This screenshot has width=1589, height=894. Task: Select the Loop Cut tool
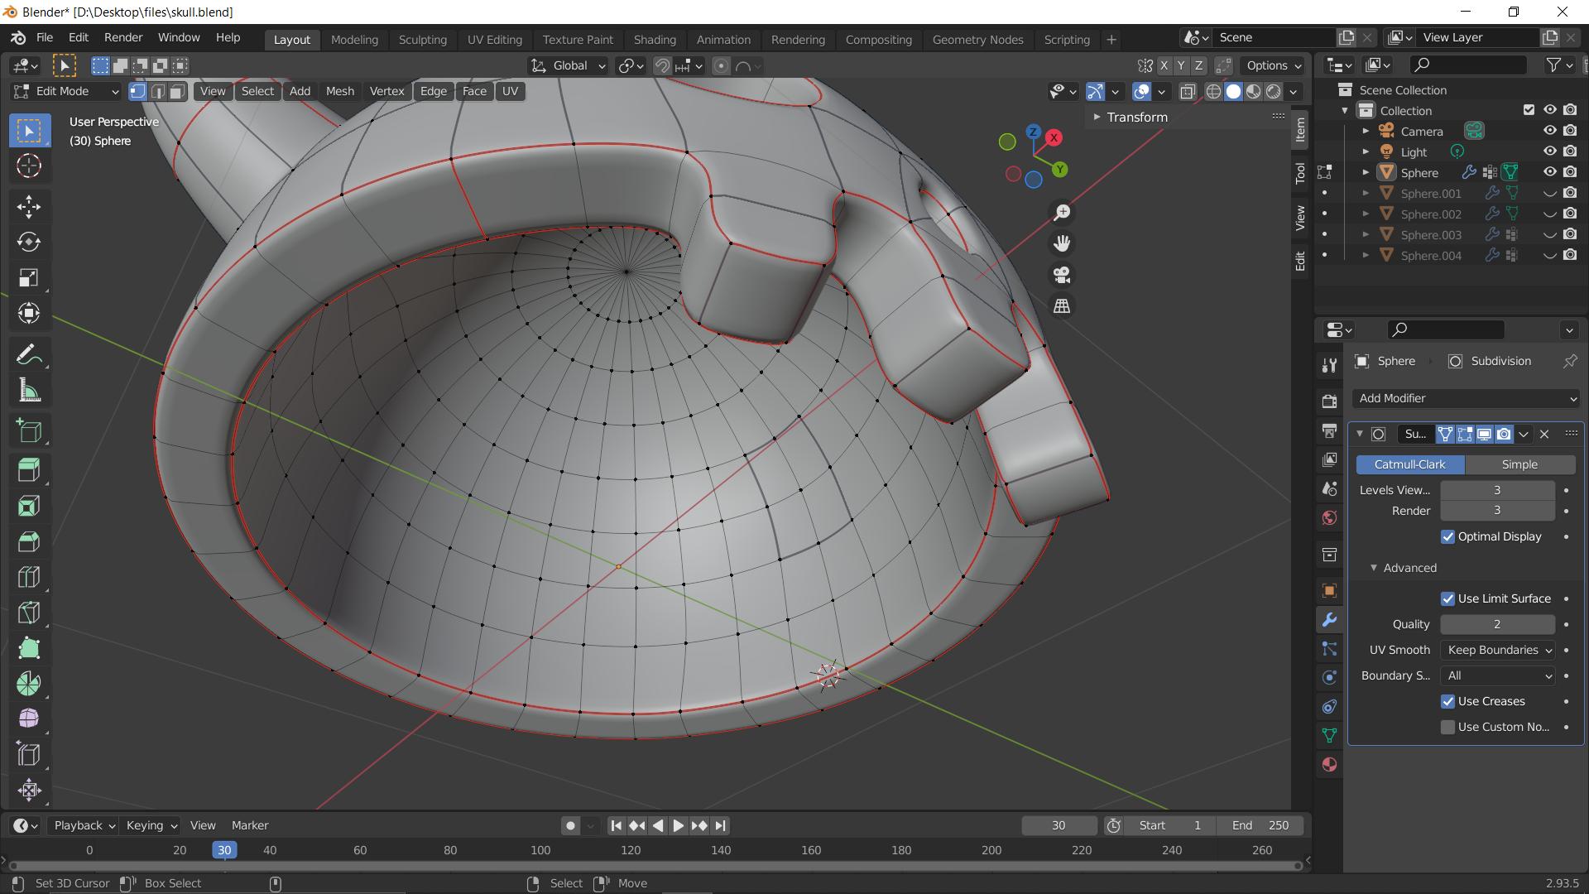tap(29, 577)
